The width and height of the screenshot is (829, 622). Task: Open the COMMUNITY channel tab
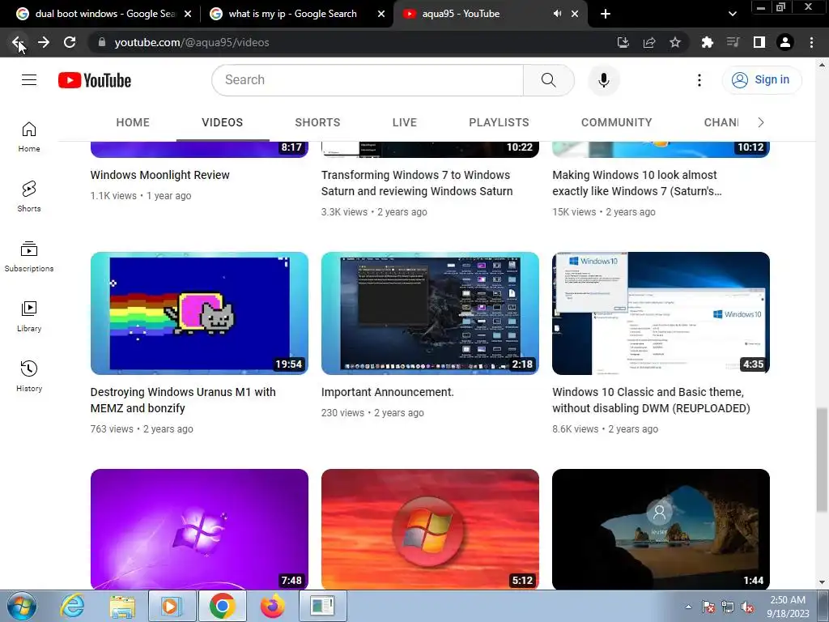(616, 122)
